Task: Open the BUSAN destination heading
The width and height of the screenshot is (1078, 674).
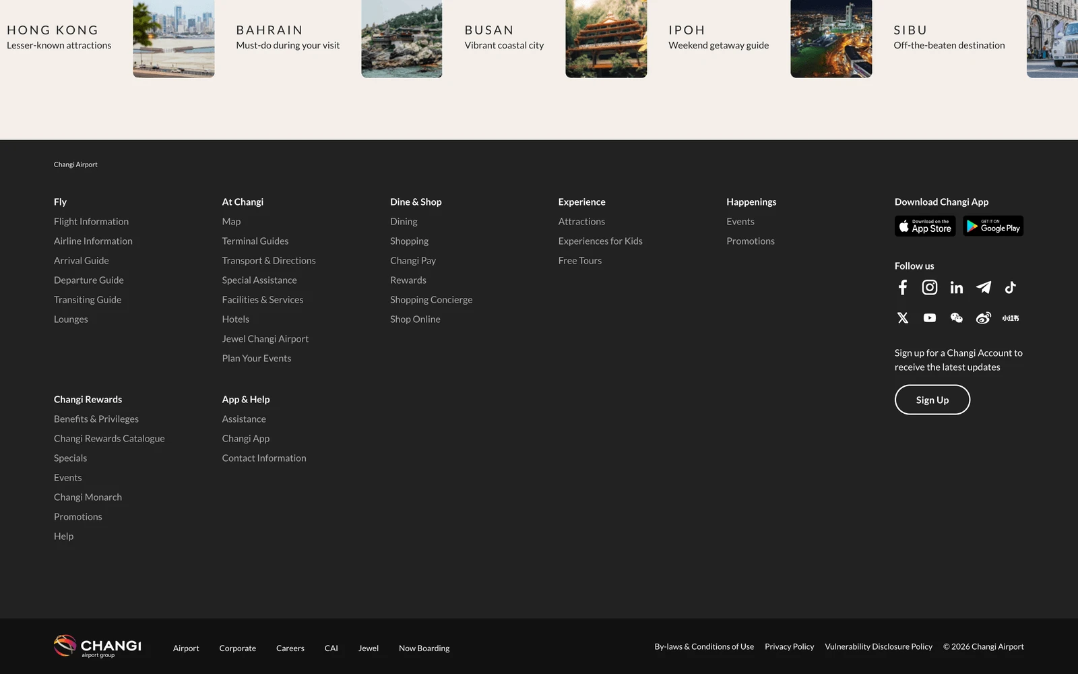Action: point(489,30)
